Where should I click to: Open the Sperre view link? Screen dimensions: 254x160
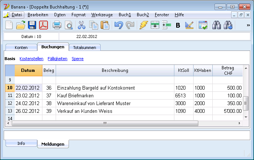[x=77, y=59]
